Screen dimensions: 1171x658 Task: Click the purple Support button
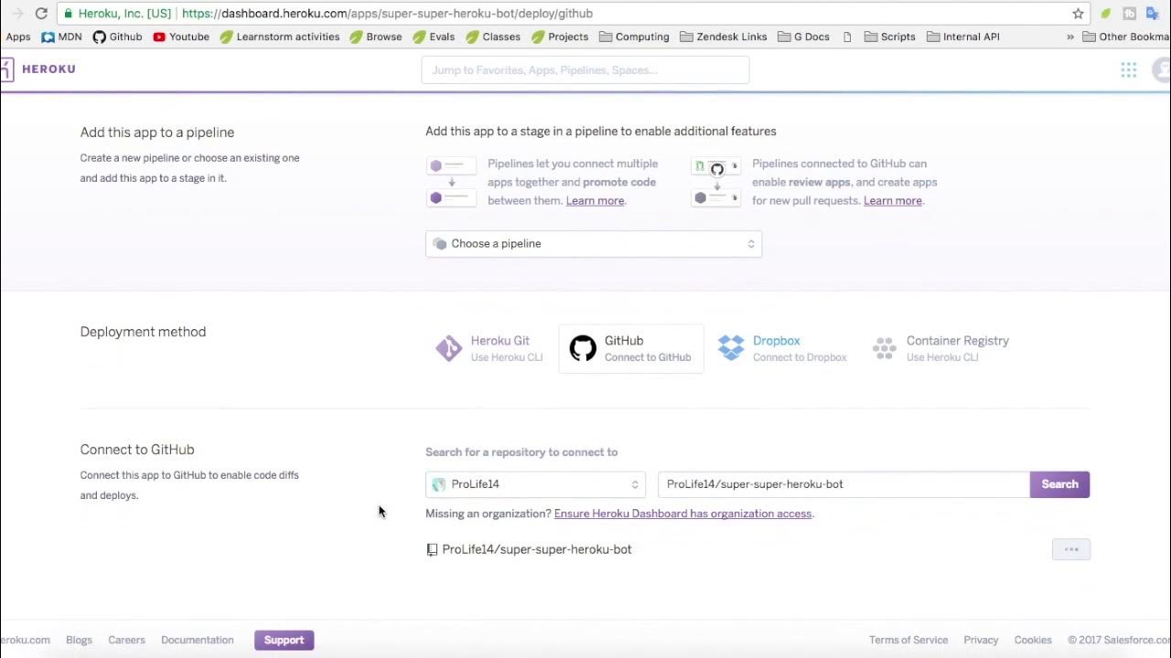coord(284,640)
